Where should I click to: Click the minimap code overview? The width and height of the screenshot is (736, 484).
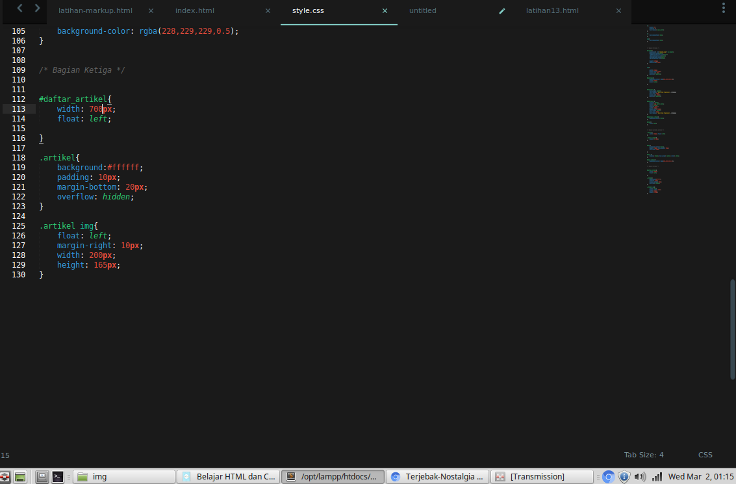tap(662, 109)
